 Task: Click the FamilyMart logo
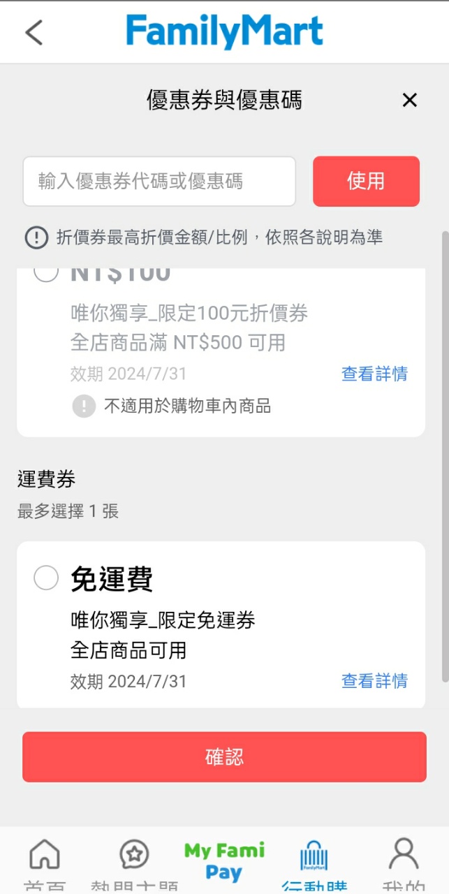coord(224,31)
